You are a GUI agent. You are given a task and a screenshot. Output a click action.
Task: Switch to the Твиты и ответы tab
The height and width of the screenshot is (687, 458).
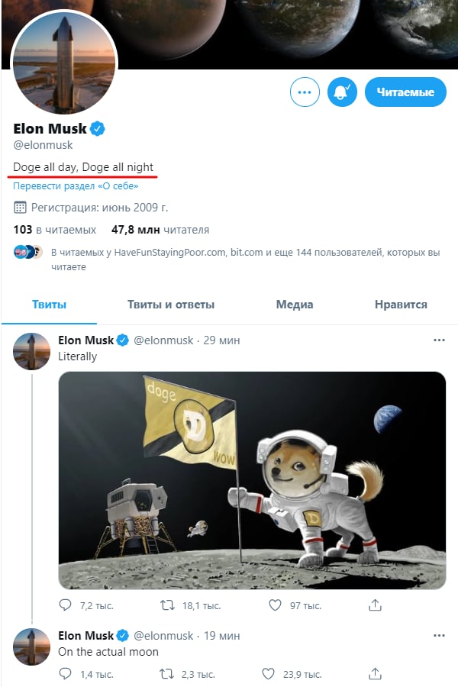[x=171, y=305]
